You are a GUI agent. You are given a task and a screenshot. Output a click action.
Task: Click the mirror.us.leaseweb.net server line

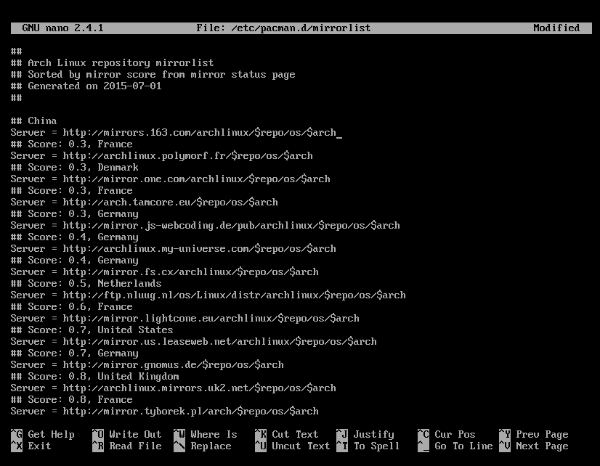[x=194, y=342]
